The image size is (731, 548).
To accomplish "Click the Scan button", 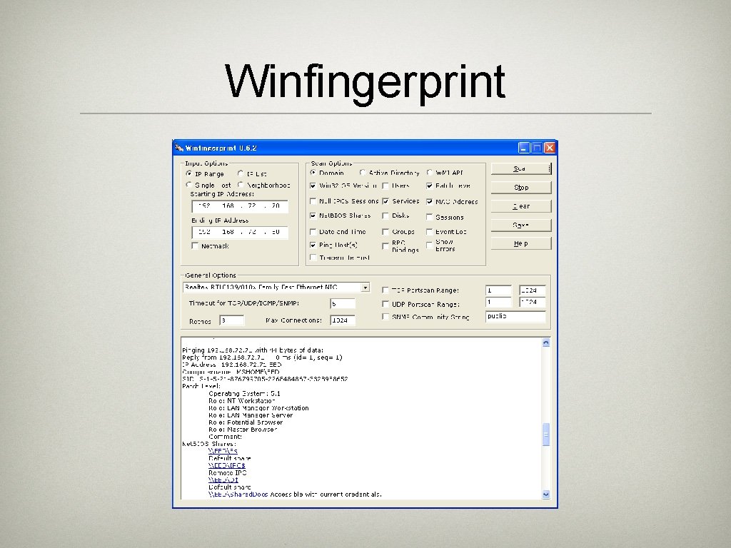I will (520, 168).
